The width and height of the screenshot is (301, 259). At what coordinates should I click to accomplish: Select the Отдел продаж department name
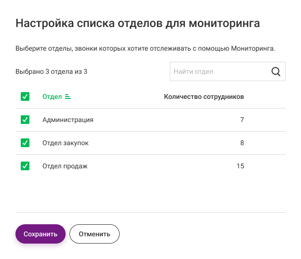[x=65, y=166]
